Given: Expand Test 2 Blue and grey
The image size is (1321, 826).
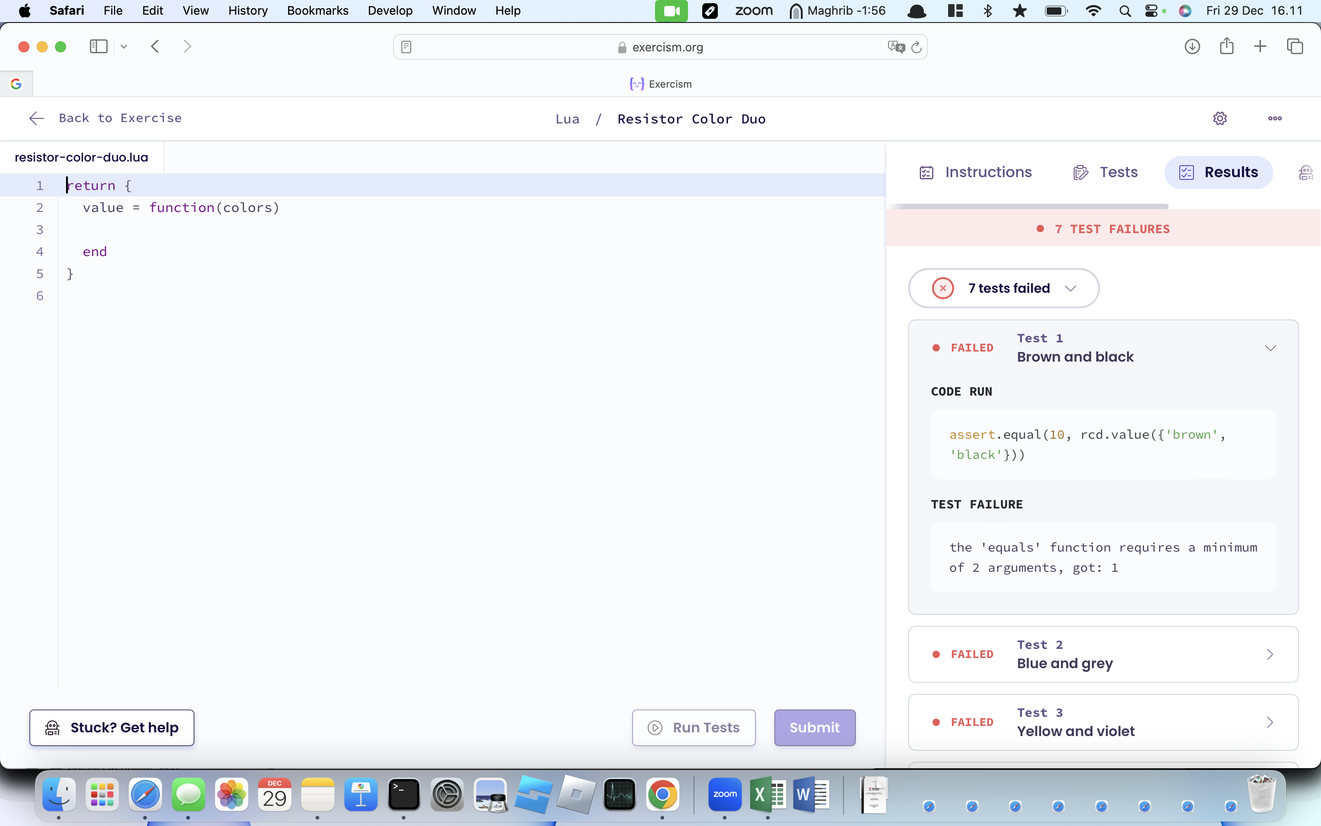Looking at the screenshot, I should (x=1103, y=654).
